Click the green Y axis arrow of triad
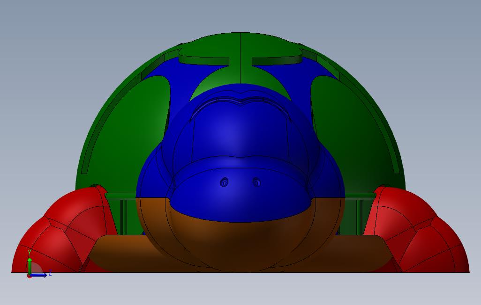Image resolution: width=481 pixels, height=305 pixels. [30, 265]
